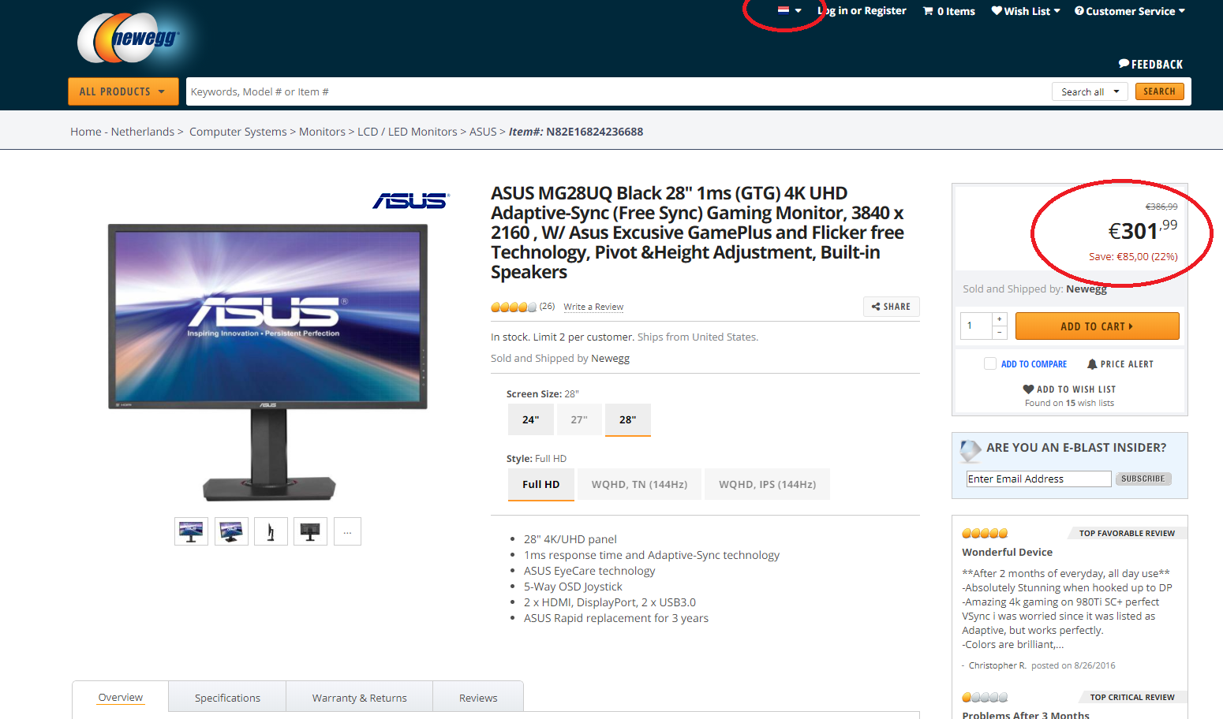Open the Search all category dropdown
This screenshot has width=1223, height=719.
click(x=1090, y=91)
